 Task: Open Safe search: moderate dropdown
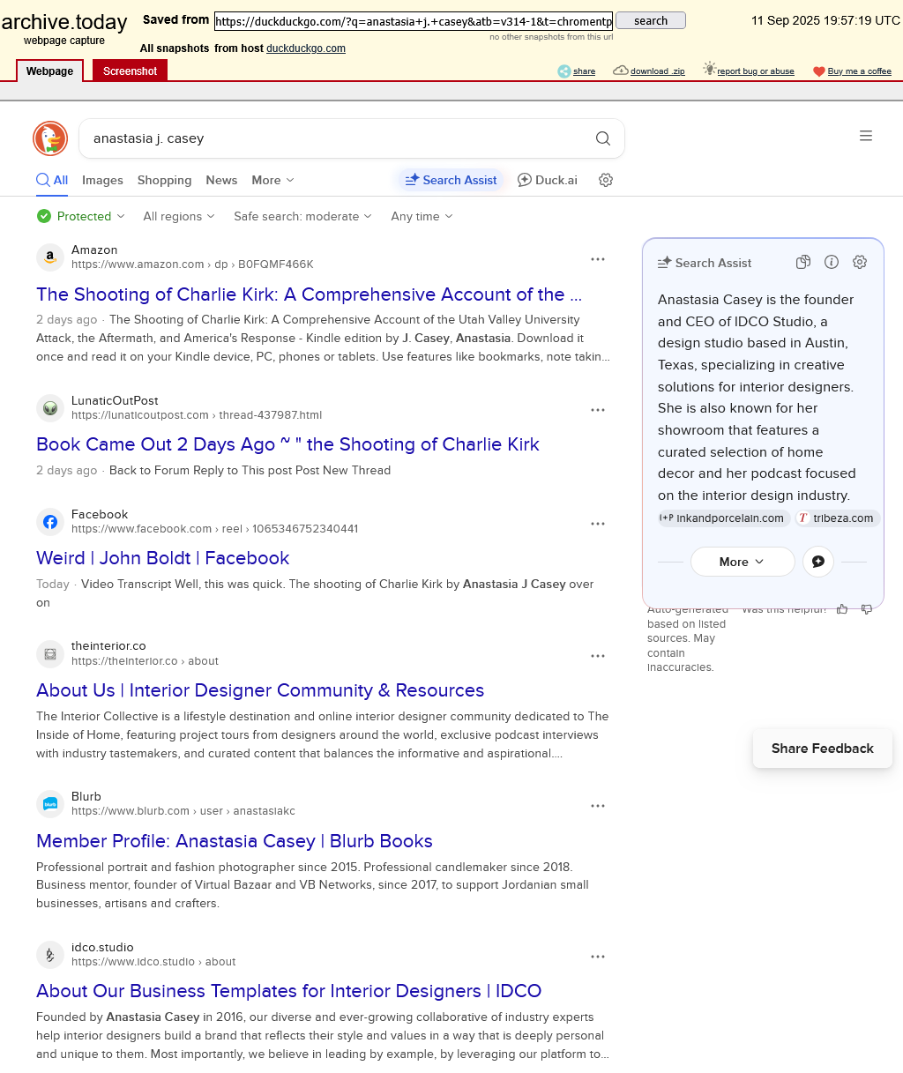[x=302, y=216]
